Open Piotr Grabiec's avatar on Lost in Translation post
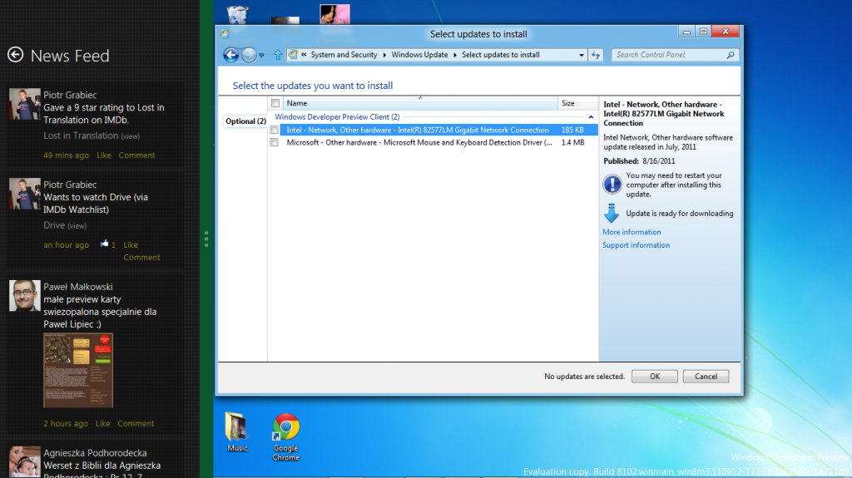 click(24, 104)
